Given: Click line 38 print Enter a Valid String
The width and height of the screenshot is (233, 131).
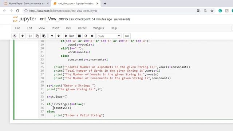Looking at the screenshot, I should pos(79,115).
